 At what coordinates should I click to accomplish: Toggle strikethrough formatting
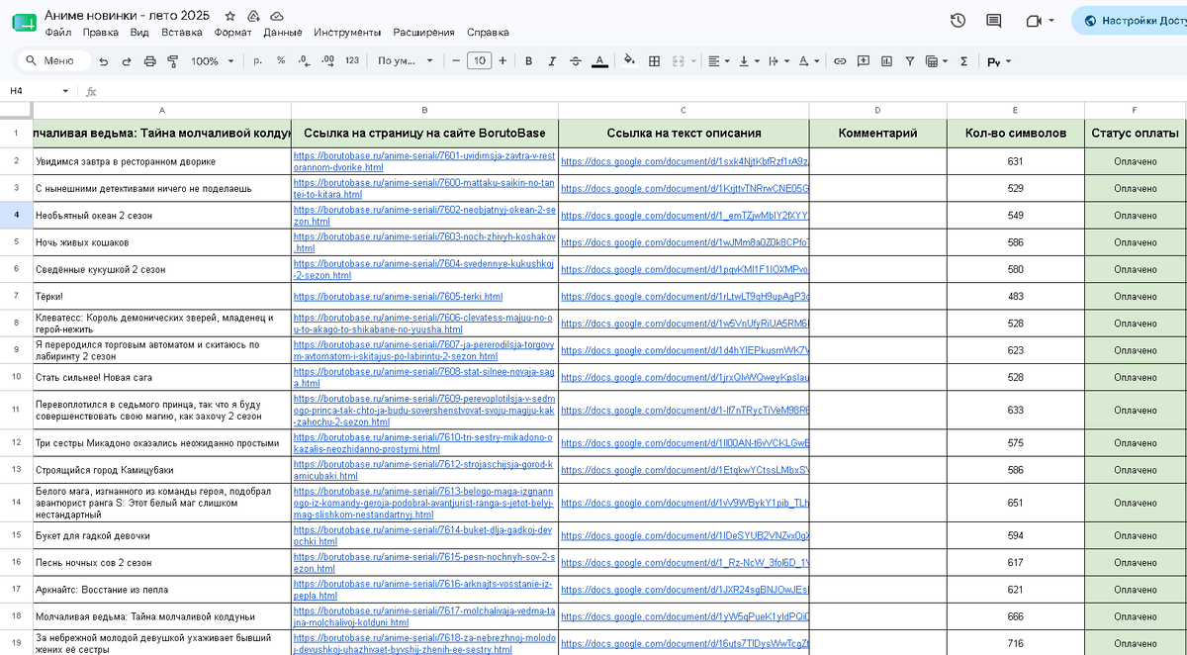coord(576,61)
